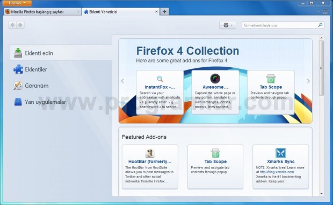Click the Firefox 4 Collection heading
Image resolution: width=333 pixels, height=205 pixels.
[187, 51]
